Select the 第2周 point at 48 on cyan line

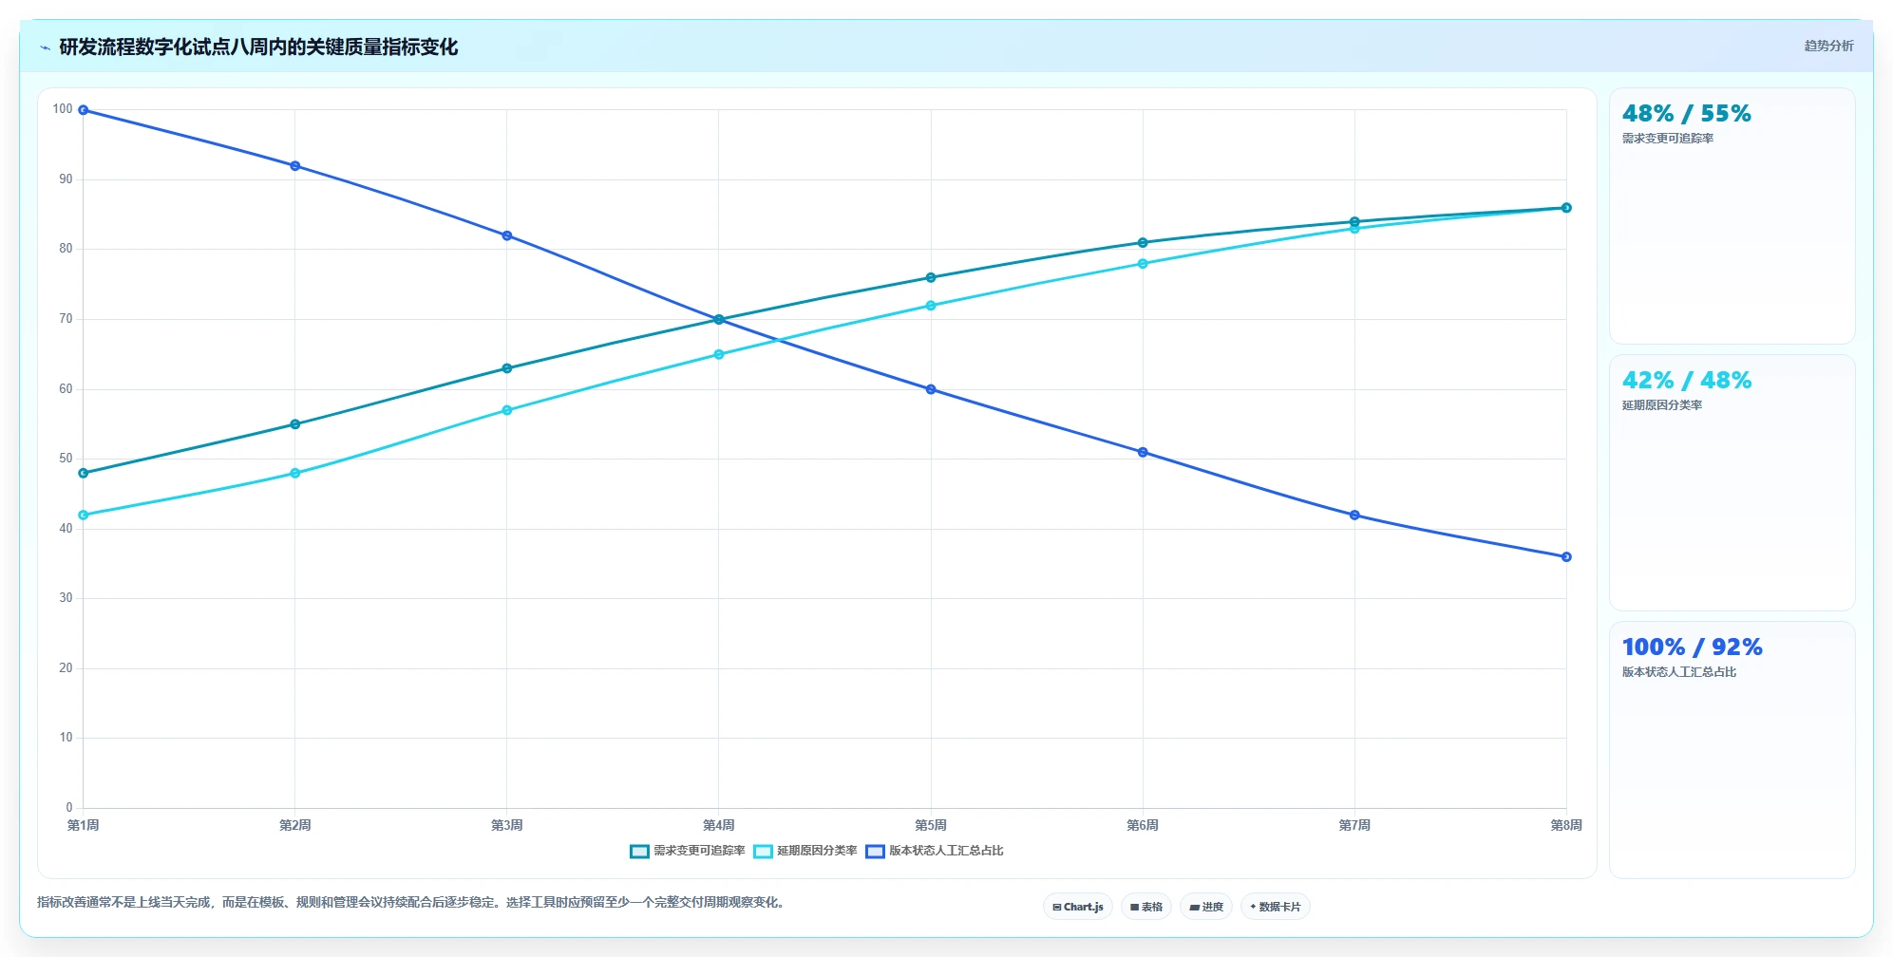coord(295,473)
